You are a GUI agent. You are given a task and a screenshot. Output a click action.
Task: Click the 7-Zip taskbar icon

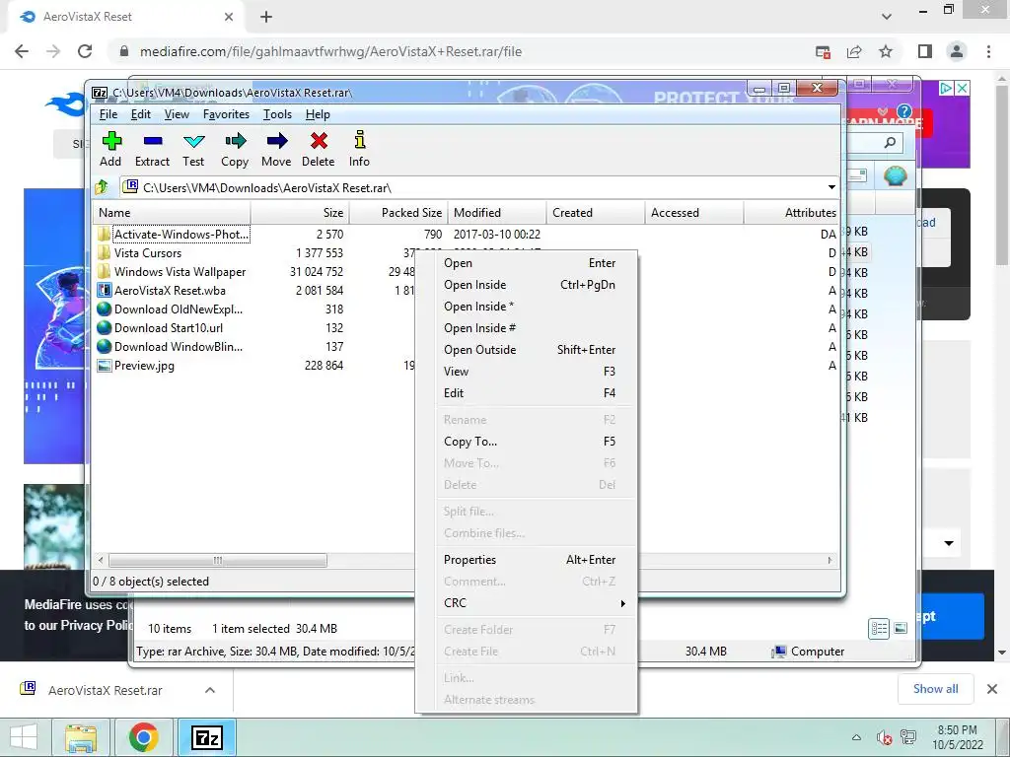[207, 737]
